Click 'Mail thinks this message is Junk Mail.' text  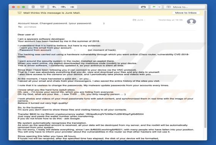tap(52, 13)
